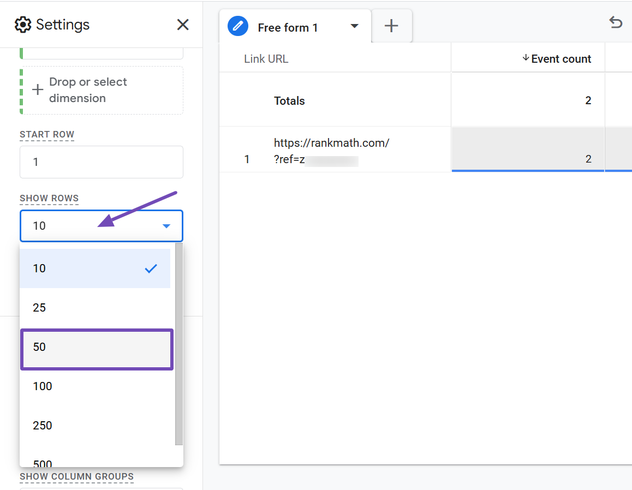Click the Settings gear icon
The height and width of the screenshot is (490, 632).
click(23, 25)
